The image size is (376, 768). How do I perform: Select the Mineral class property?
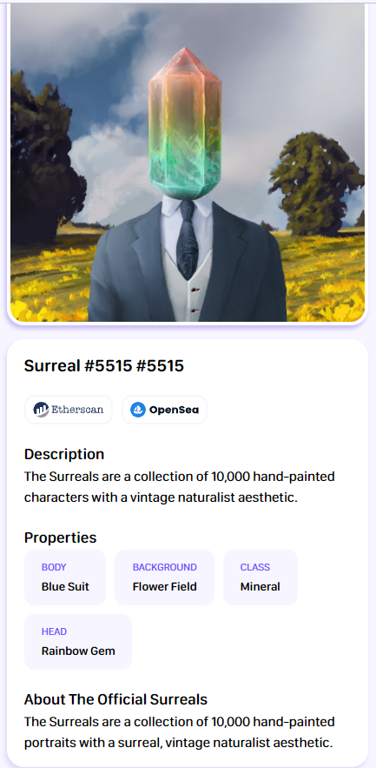261,578
